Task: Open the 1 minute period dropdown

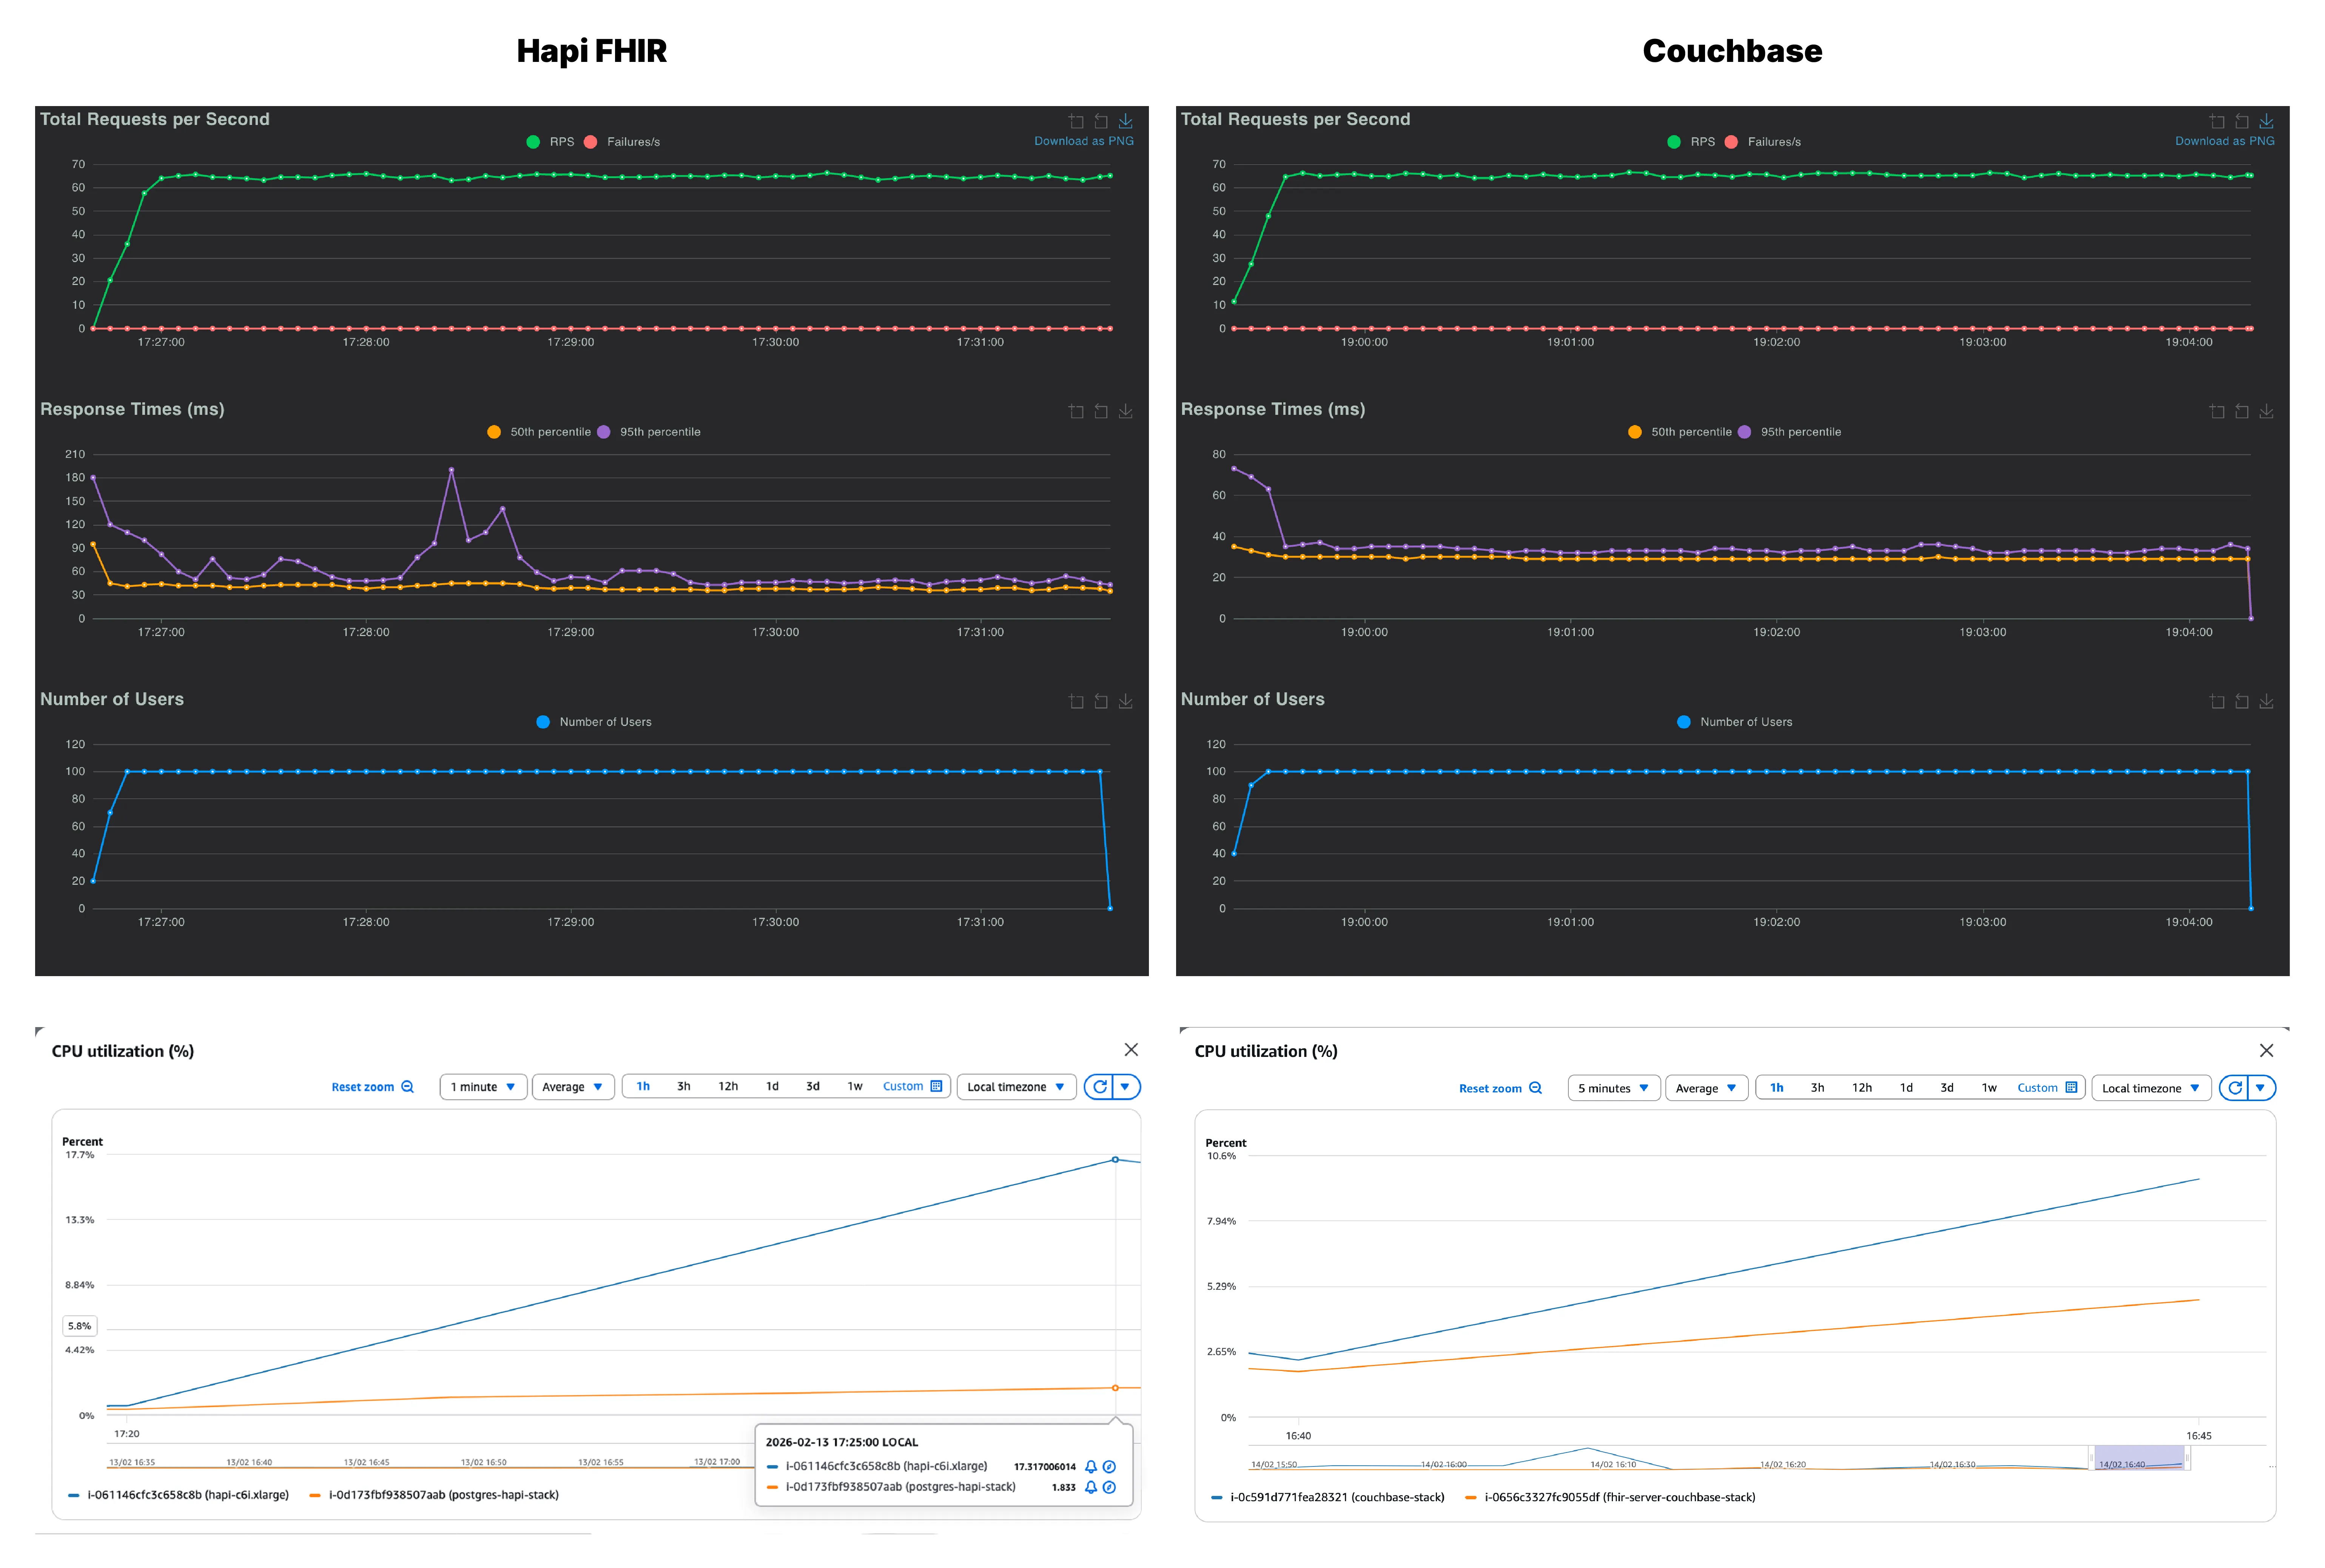Action: click(x=483, y=1087)
